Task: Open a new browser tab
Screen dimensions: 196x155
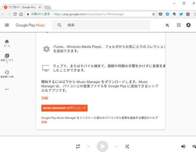Action: (x=48, y=7)
